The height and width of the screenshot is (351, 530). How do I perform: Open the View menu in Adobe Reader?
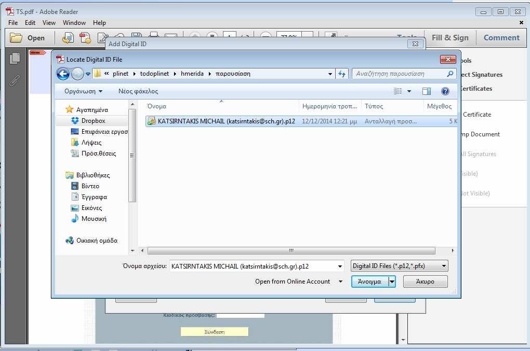coord(49,23)
